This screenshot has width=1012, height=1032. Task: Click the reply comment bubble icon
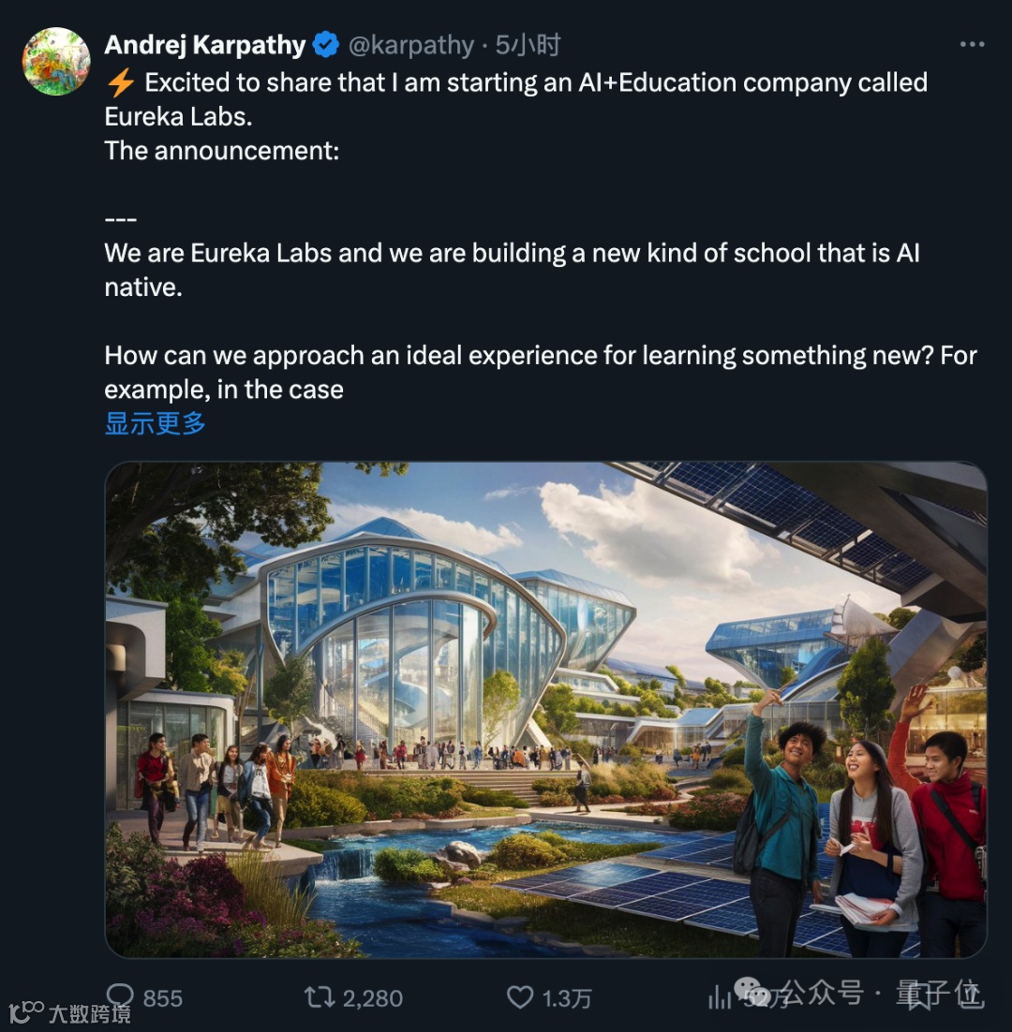(120, 997)
